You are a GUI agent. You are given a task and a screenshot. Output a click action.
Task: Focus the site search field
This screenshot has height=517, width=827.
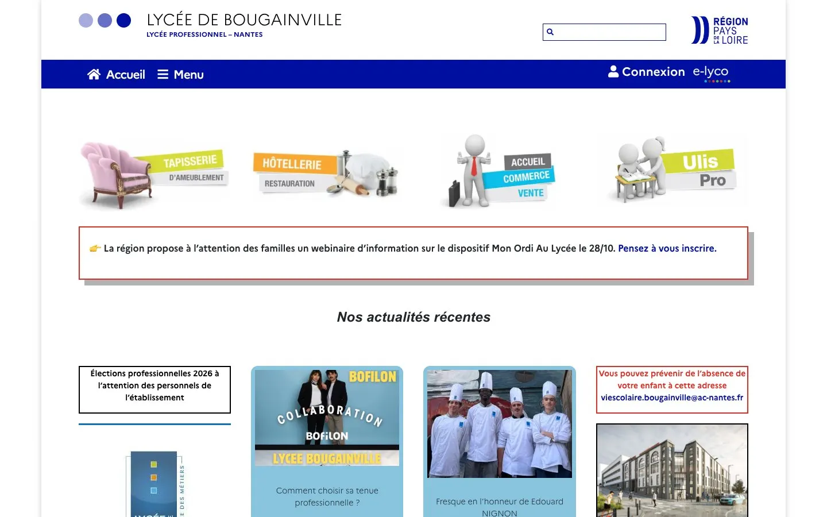[604, 32]
